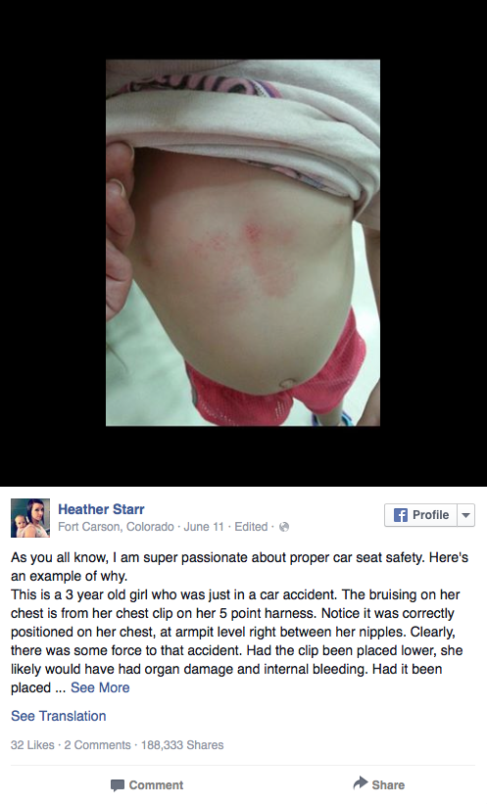Click the Profile button text
Image resolution: width=487 pixels, height=804 pixels.
pos(430,515)
